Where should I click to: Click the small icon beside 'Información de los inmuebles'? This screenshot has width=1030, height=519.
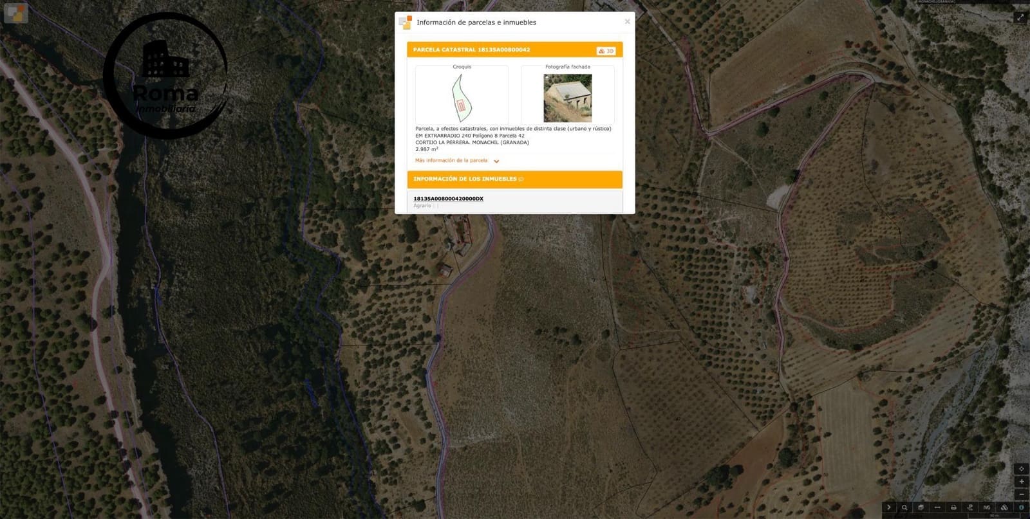click(521, 179)
